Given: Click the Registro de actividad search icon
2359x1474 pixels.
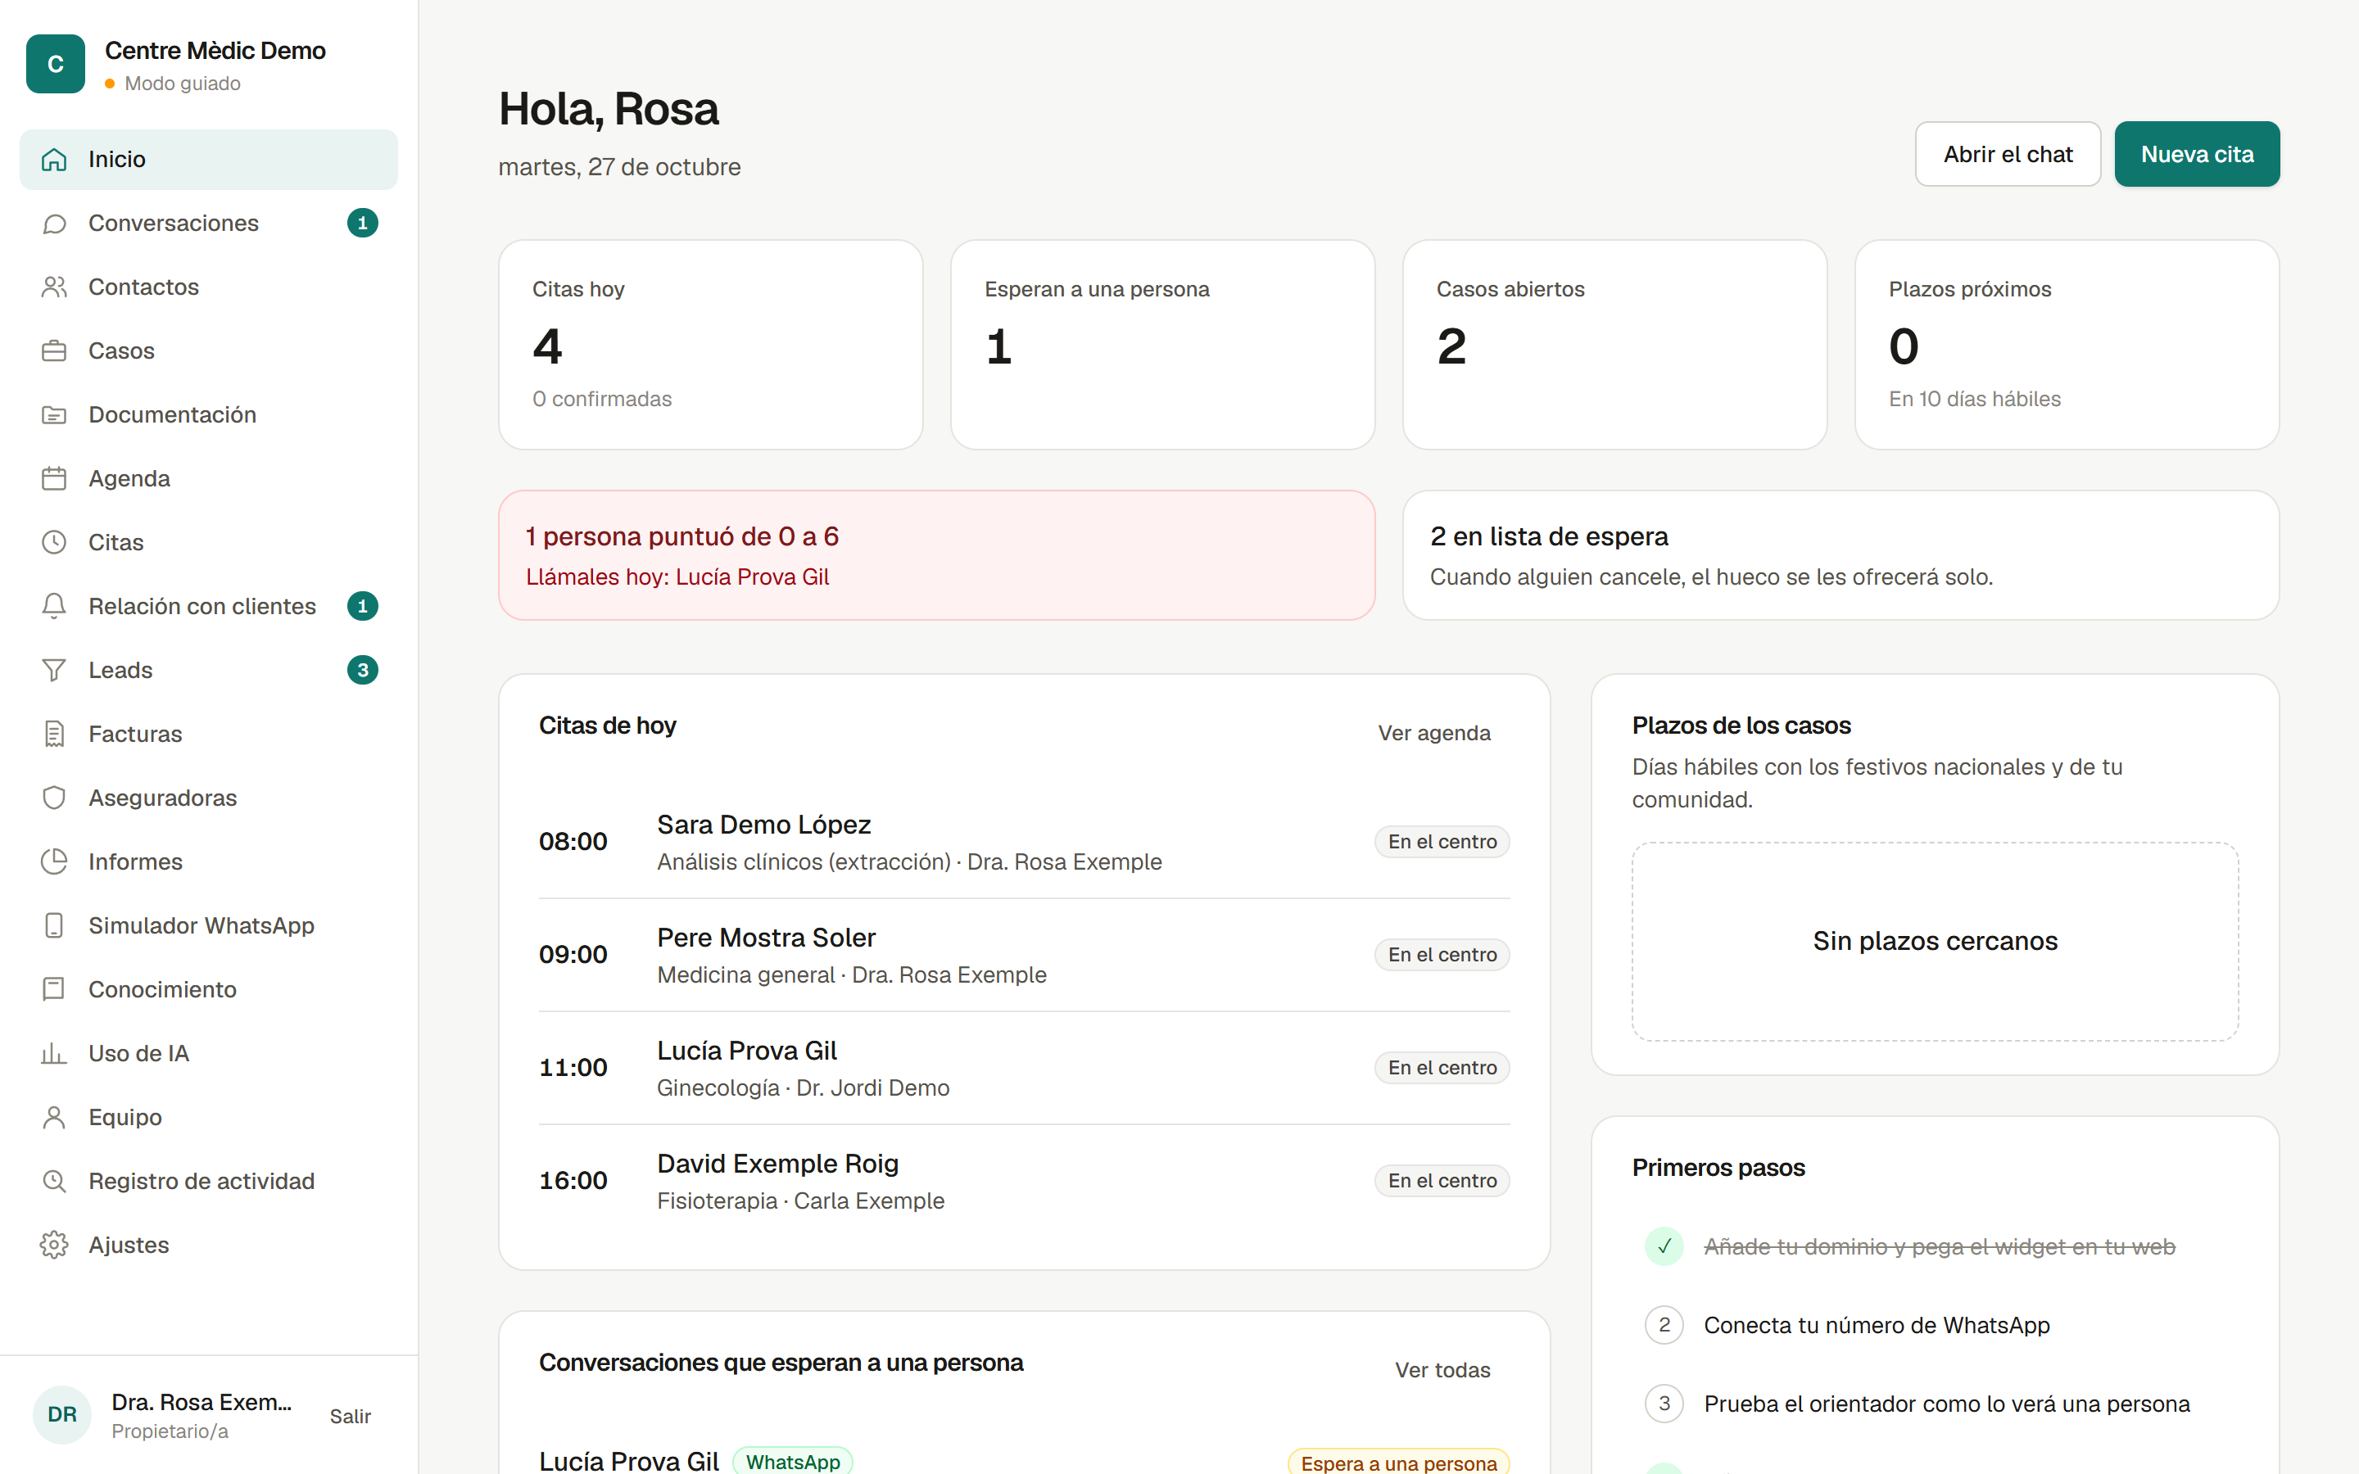Looking at the screenshot, I should click(x=55, y=1182).
